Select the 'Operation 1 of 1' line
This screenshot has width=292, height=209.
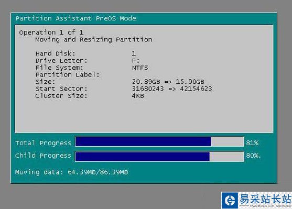pyautogui.click(x=51, y=32)
